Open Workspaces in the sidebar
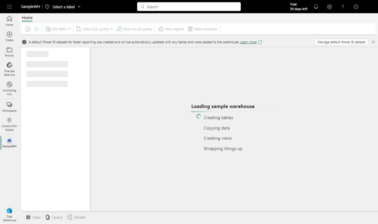 (x=9, y=107)
